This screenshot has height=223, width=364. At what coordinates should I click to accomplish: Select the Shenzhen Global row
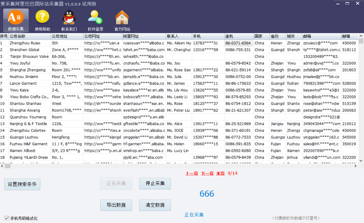click(x=179, y=50)
